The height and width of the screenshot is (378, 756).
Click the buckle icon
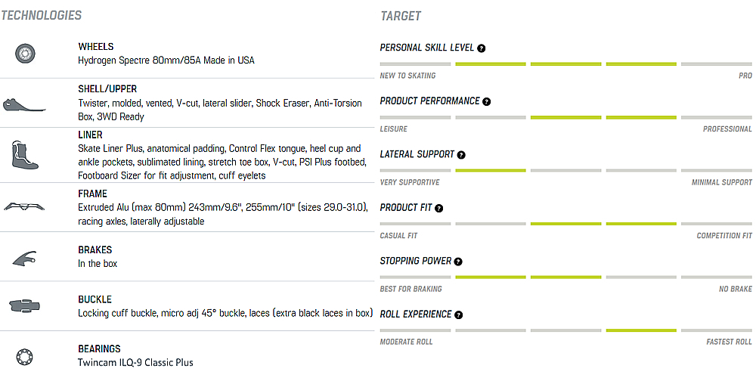click(x=25, y=305)
